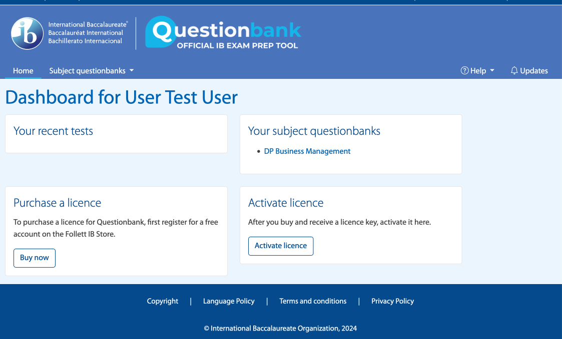Click the Activate licence button
The height and width of the screenshot is (339, 562).
coord(281,246)
